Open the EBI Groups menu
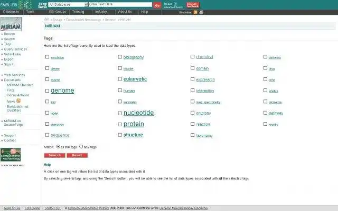The height and width of the screenshot is (211, 338). pyautogui.click(x=58, y=12)
